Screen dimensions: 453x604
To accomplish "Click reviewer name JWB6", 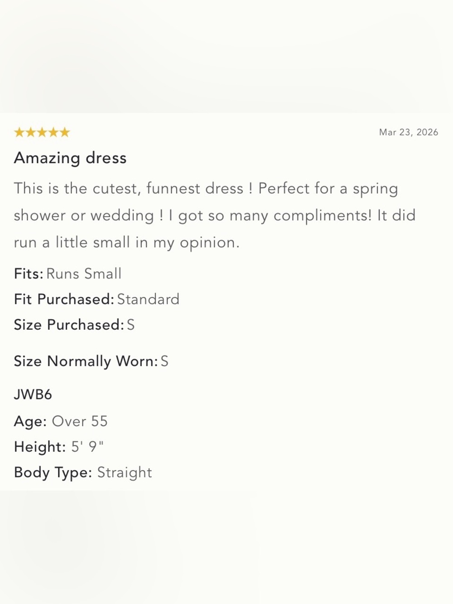I will [33, 395].
